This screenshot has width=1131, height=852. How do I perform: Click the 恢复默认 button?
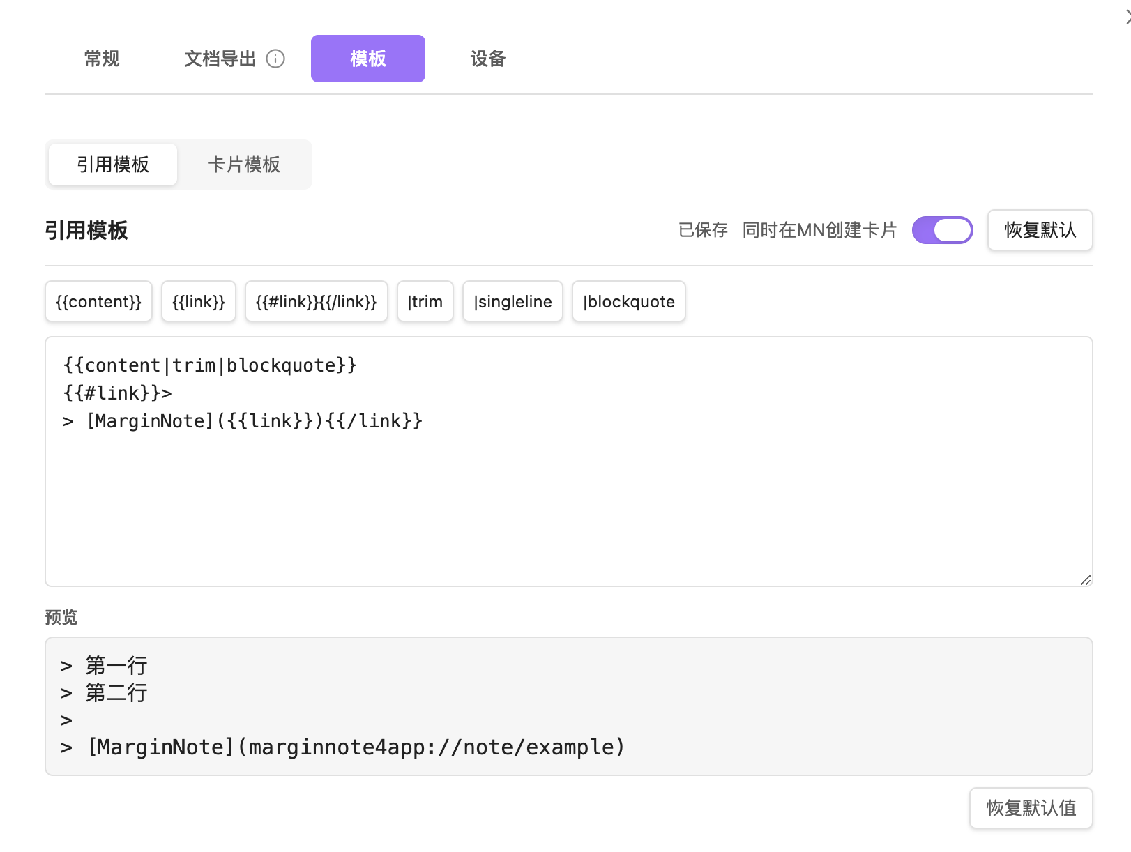[x=1040, y=230]
